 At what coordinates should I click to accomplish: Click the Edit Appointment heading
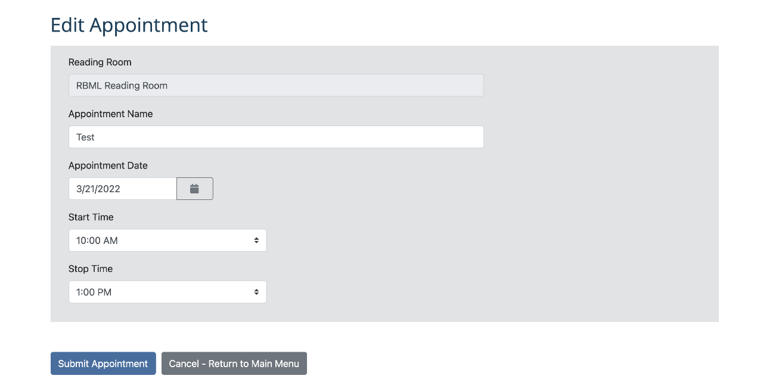pyautogui.click(x=129, y=25)
